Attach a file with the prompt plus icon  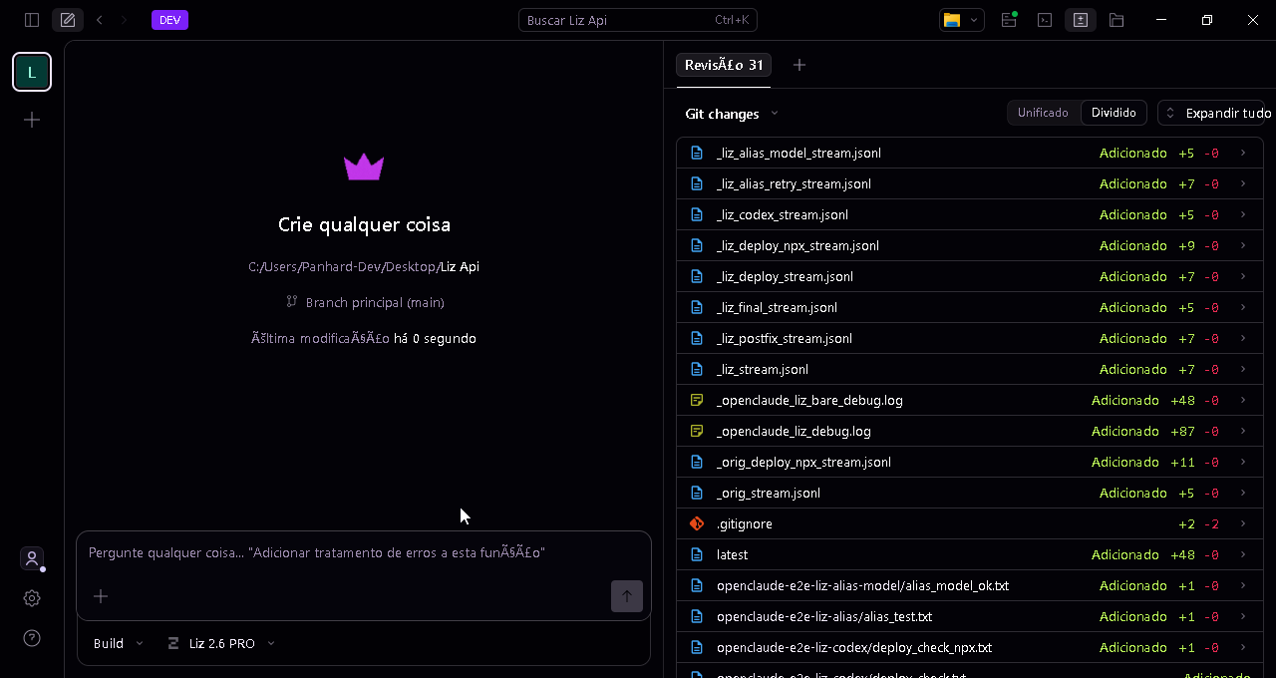pos(101,596)
